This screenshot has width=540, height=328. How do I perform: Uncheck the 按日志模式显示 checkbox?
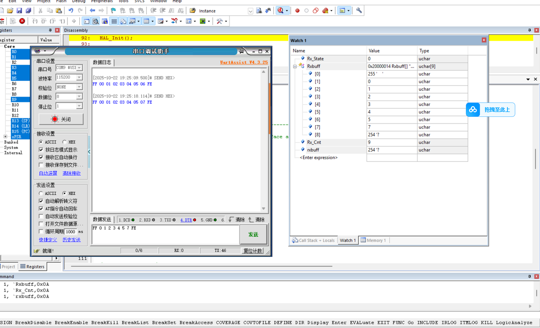41,150
